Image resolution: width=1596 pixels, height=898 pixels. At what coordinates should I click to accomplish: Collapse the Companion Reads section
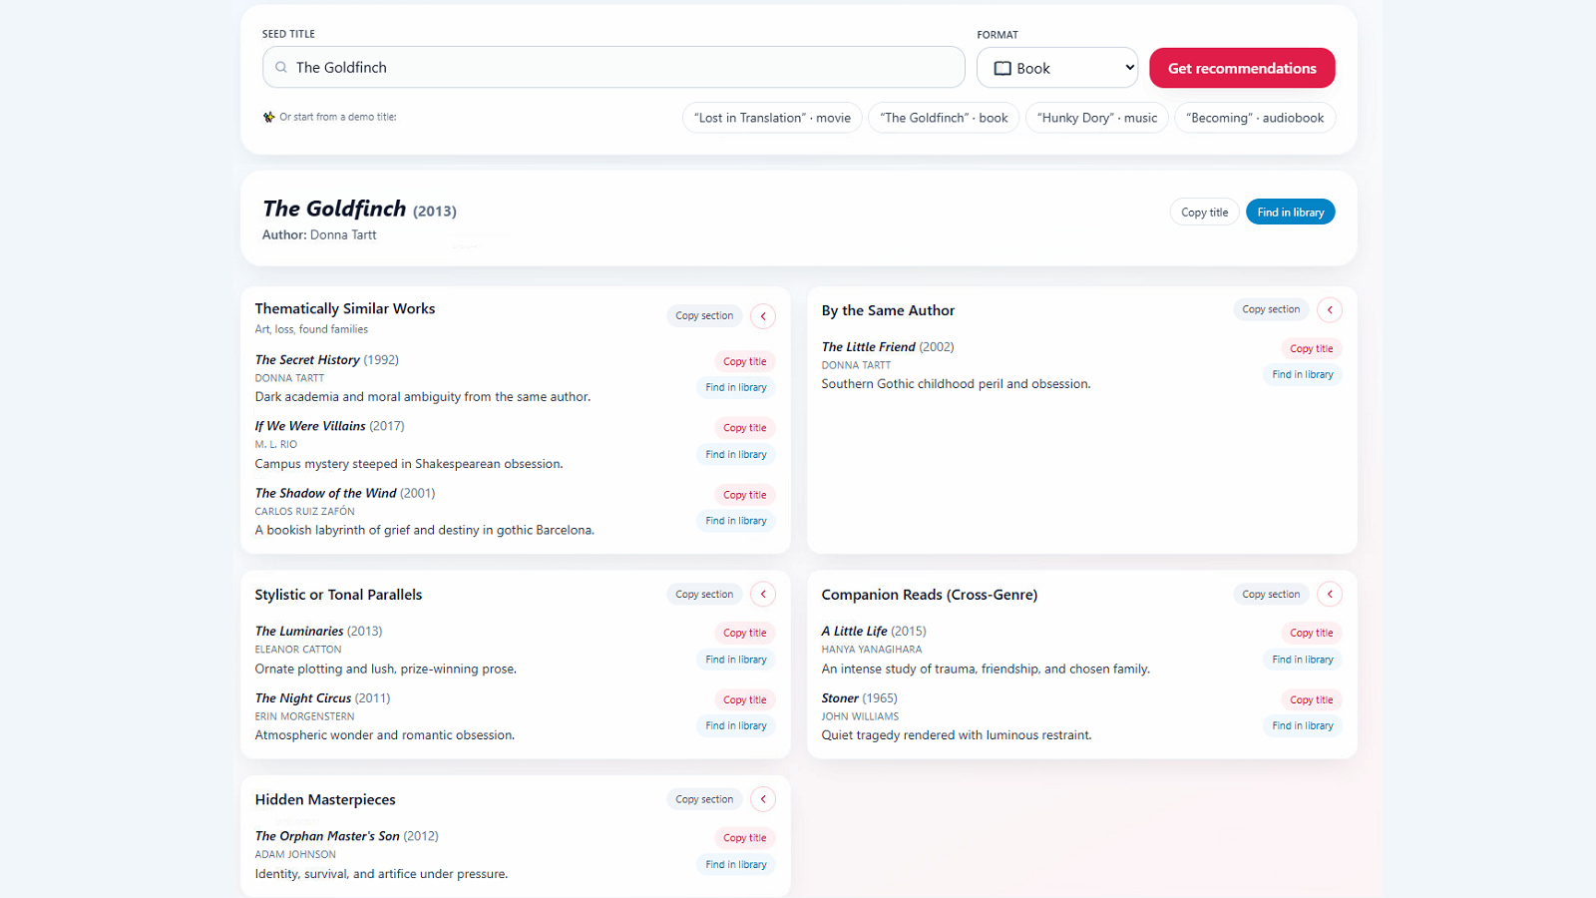(x=1329, y=593)
